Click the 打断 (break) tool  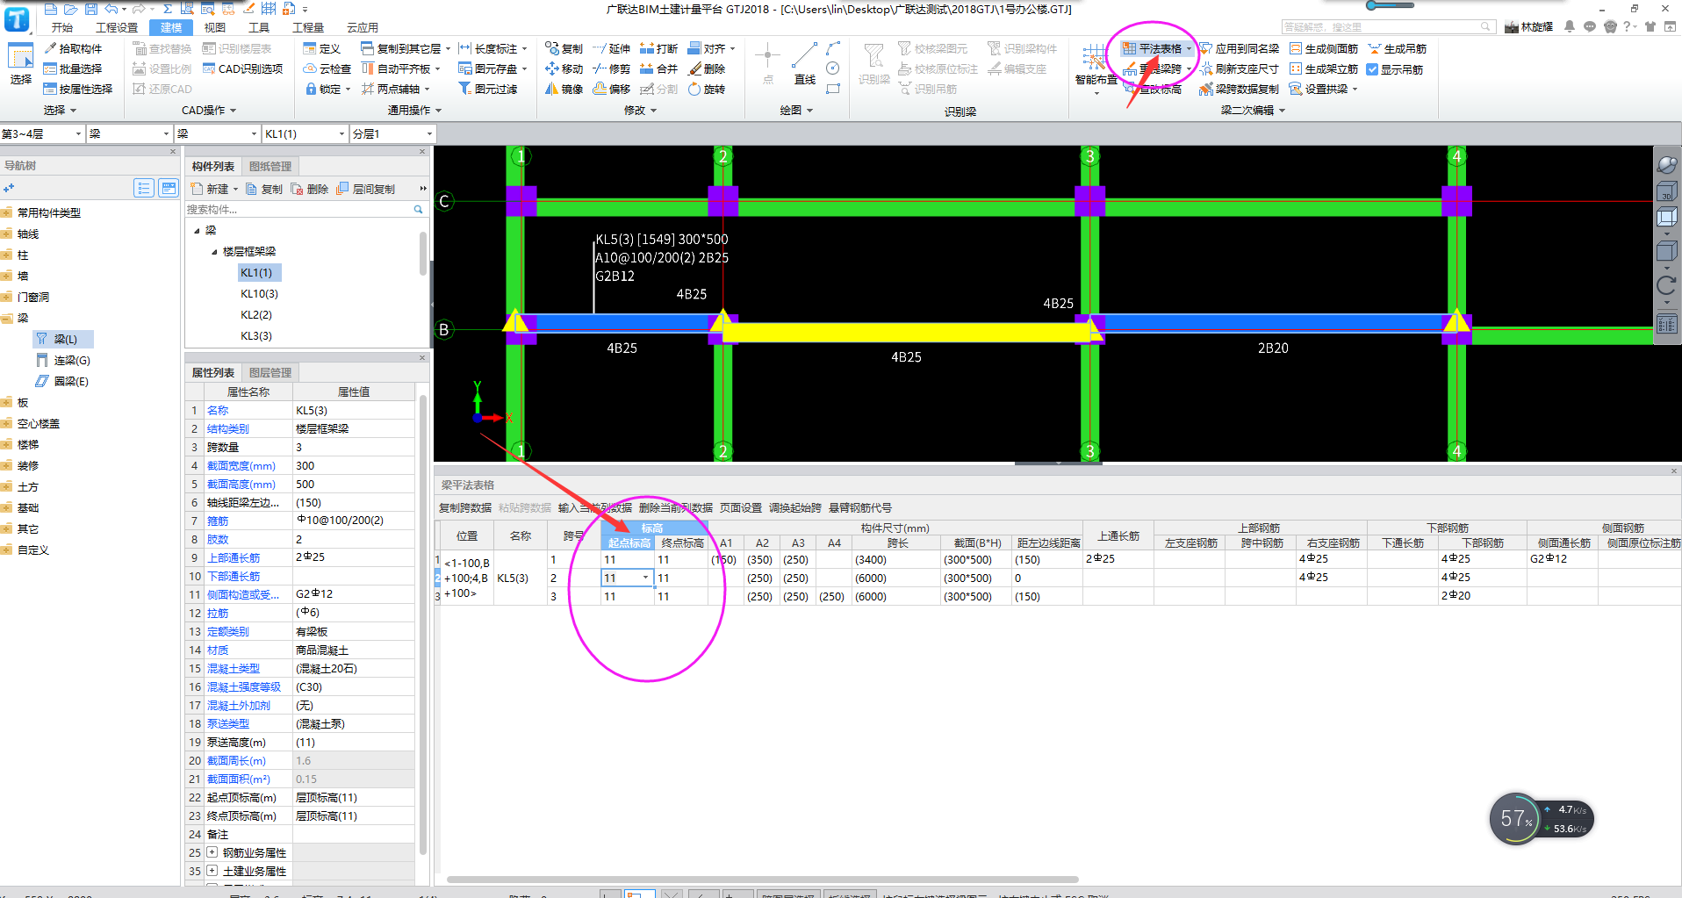click(658, 48)
